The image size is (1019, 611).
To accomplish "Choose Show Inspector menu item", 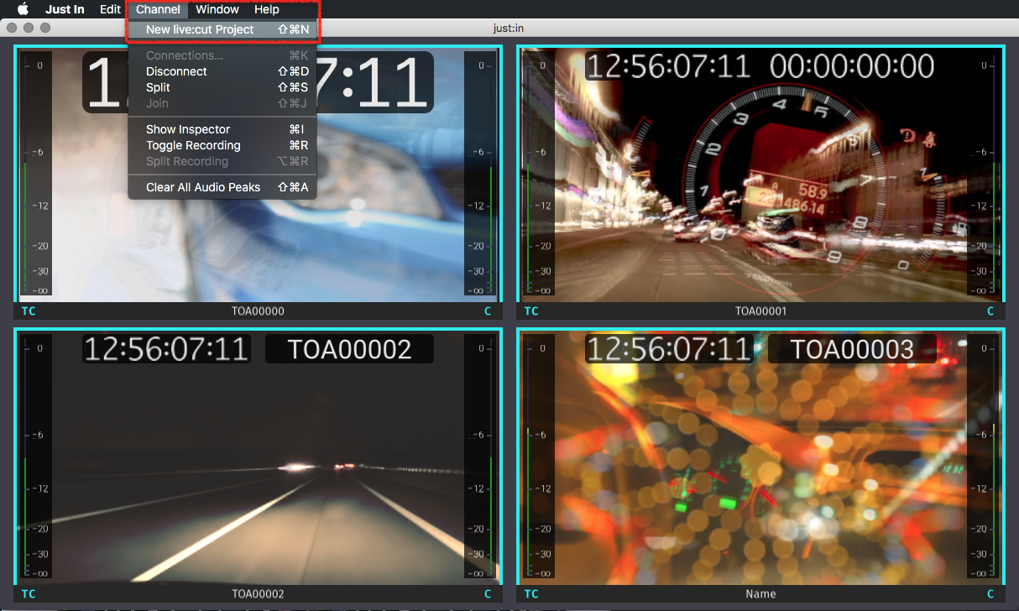I will [222, 129].
